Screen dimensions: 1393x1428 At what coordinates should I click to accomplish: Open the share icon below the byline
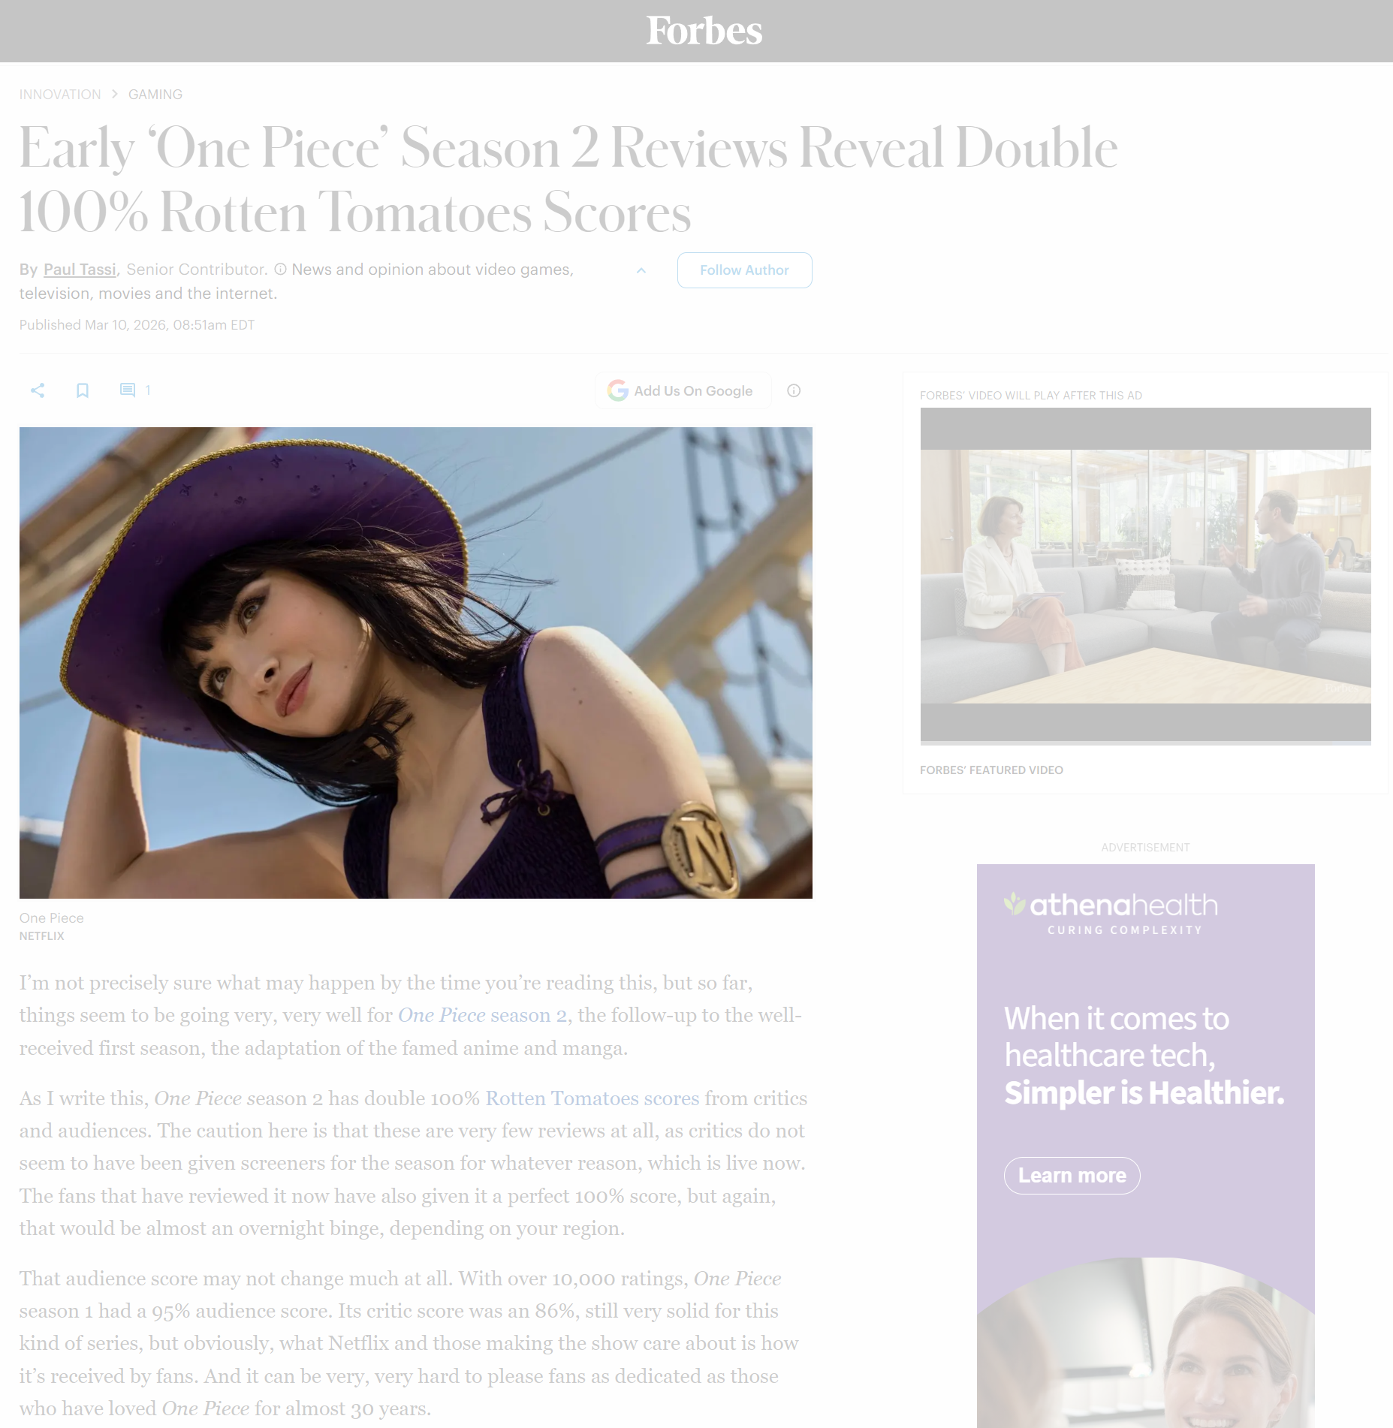click(38, 390)
